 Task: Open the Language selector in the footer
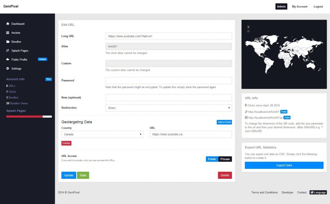318,192
